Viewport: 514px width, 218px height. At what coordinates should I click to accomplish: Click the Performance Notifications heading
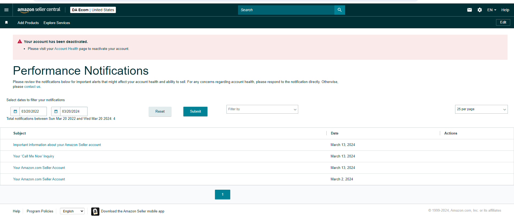click(x=81, y=71)
